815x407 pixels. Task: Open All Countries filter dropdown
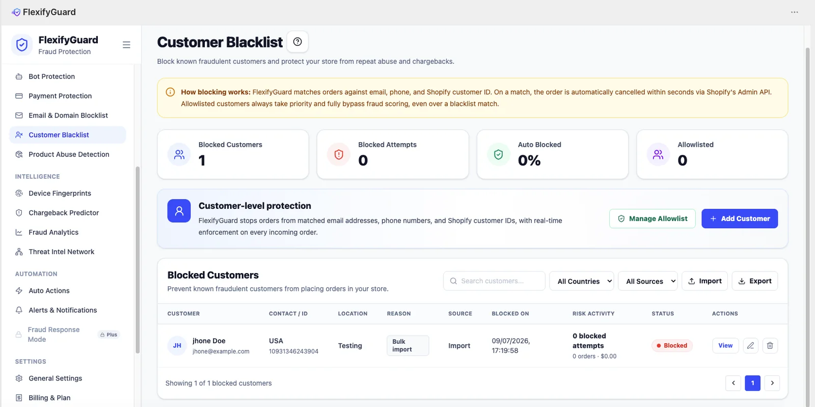tap(582, 281)
